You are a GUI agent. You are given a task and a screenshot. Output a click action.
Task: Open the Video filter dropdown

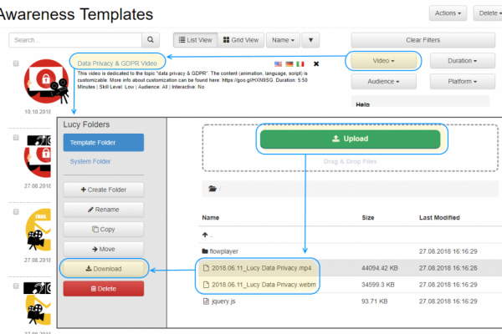pos(382,61)
